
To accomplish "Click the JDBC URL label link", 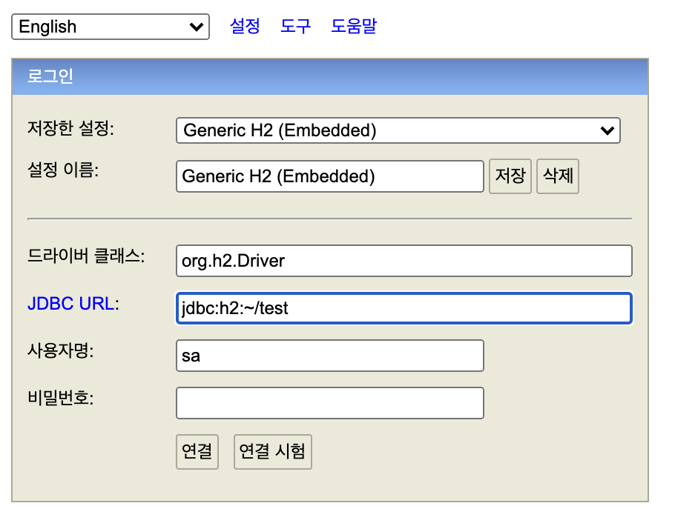I will coord(70,304).
